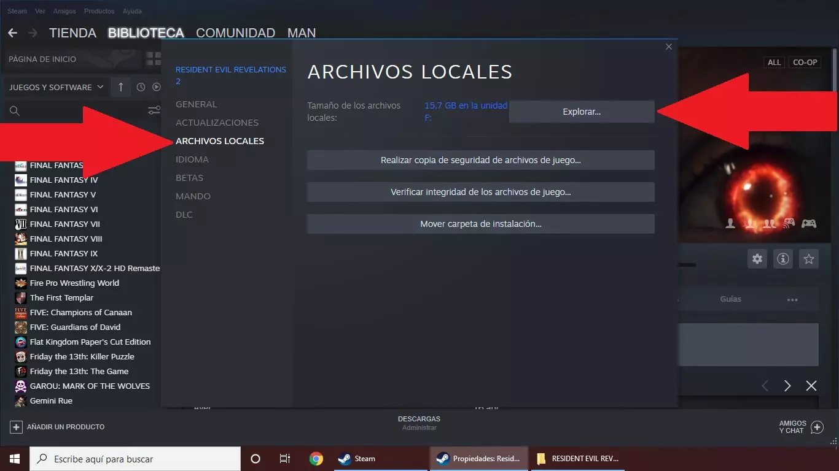Open the Windows Start menu
This screenshot has height=471, width=839.
(x=15, y=459)
